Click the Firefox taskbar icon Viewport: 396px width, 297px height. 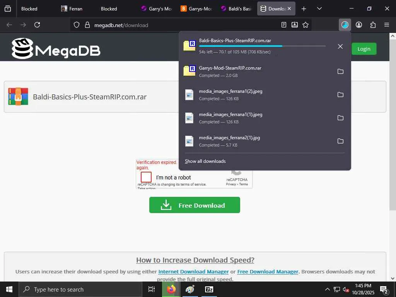point(171,289)
